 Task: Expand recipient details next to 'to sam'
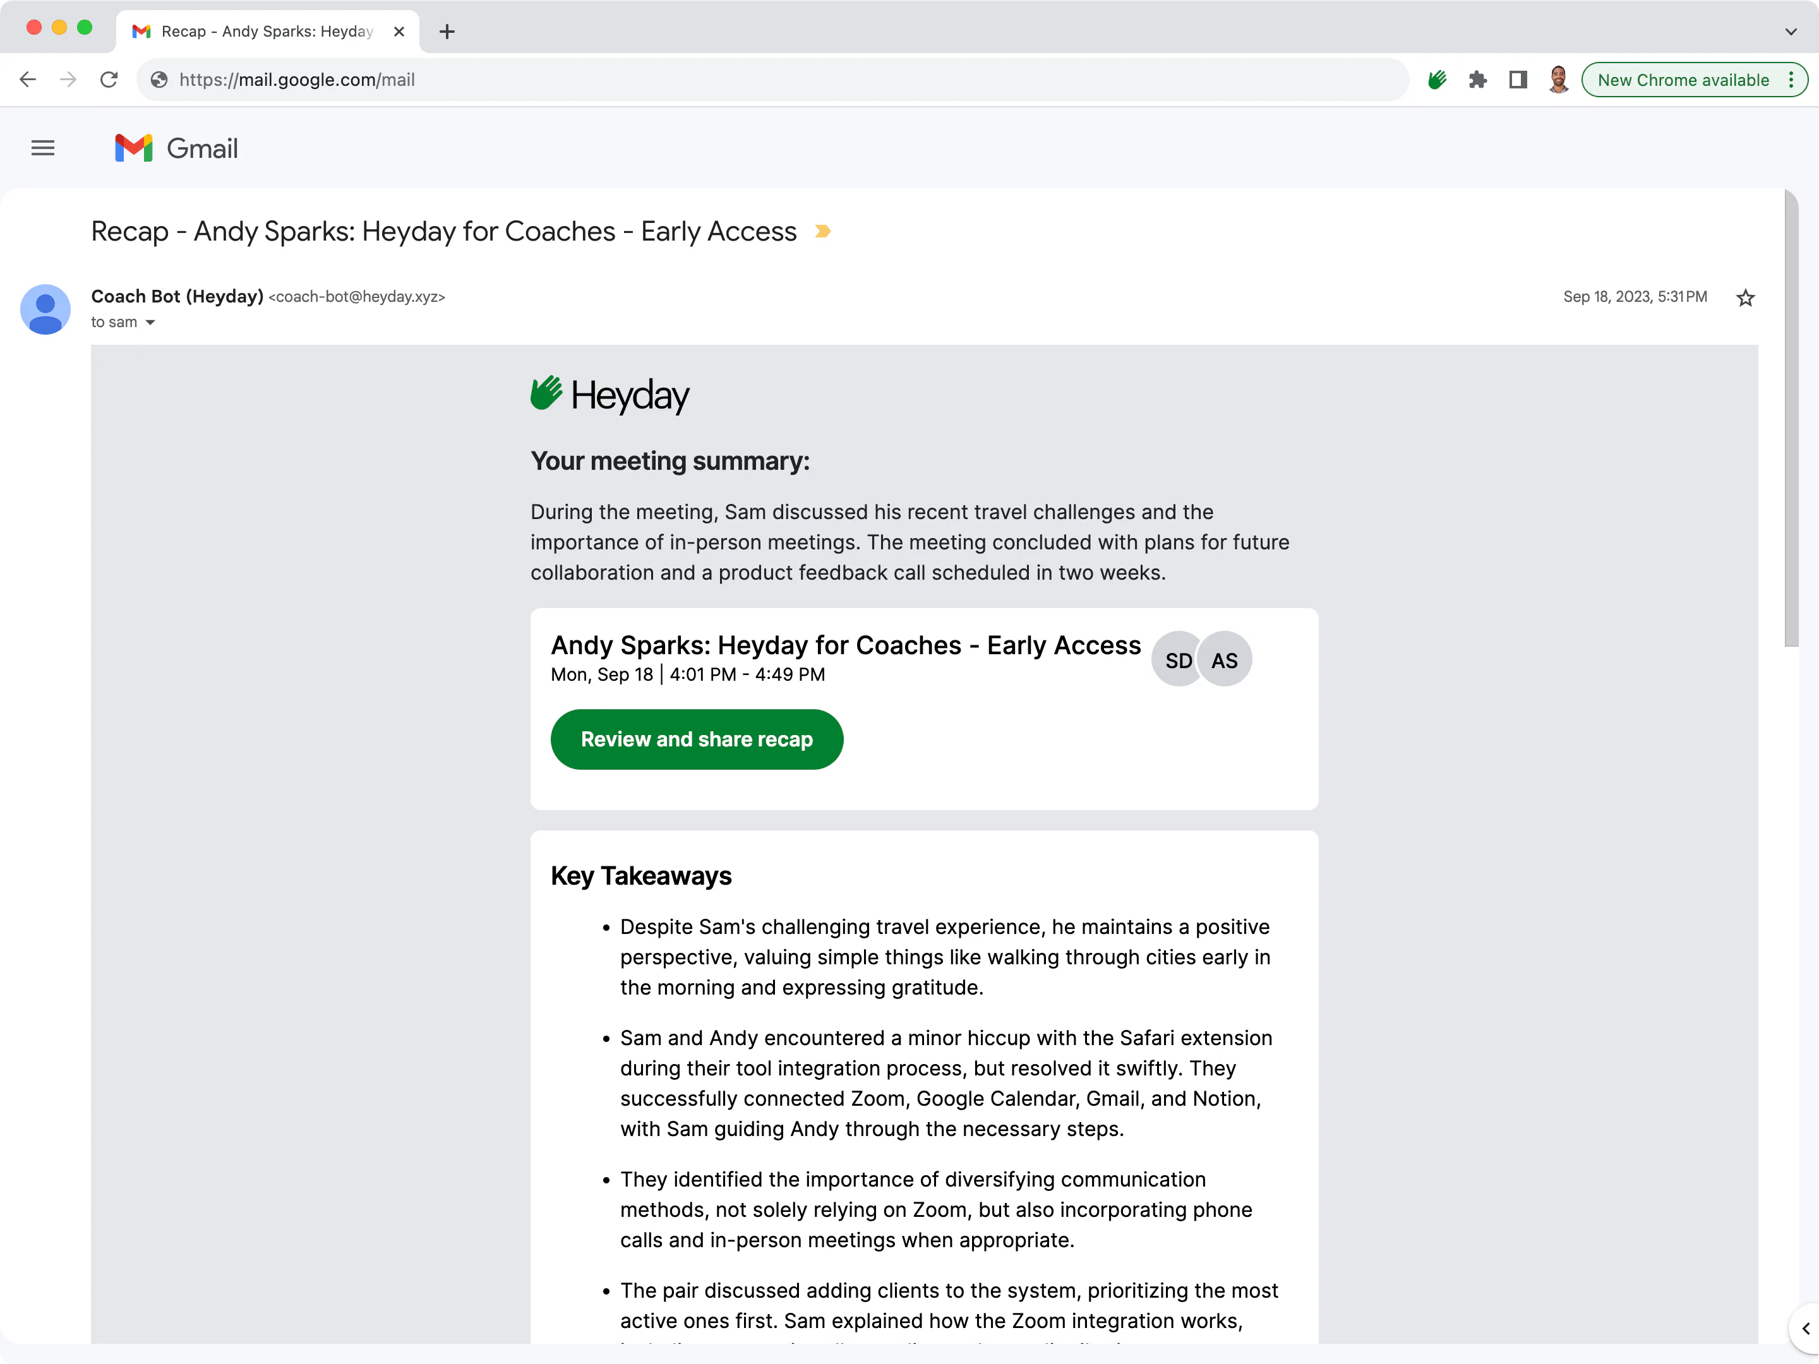pos(150,322)
